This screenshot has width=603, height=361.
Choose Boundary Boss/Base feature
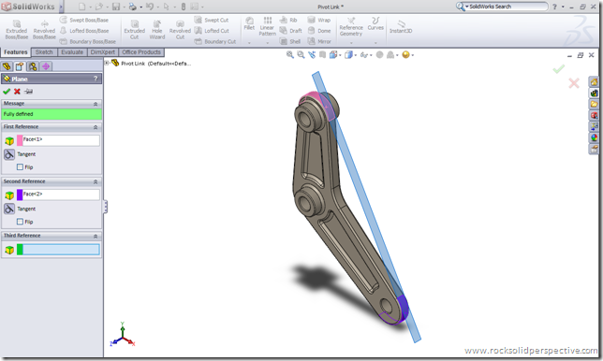[88, 41]
